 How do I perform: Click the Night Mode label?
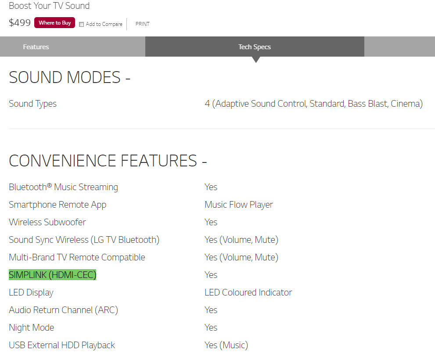pyautogui.click(x=31, y=328)
